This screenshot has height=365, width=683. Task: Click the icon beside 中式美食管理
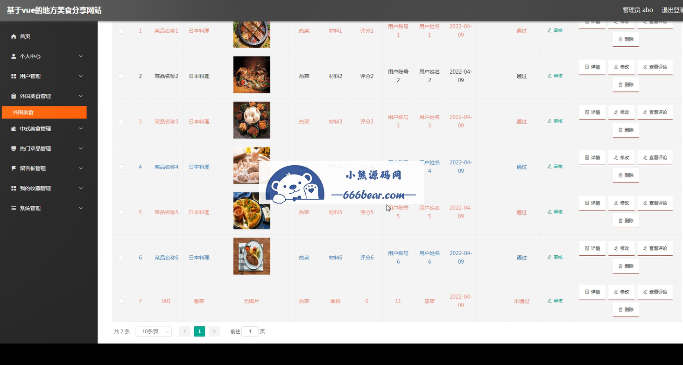14,129
